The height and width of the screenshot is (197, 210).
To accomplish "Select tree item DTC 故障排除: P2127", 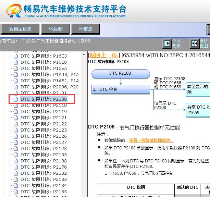I will (x=44, y=142).
